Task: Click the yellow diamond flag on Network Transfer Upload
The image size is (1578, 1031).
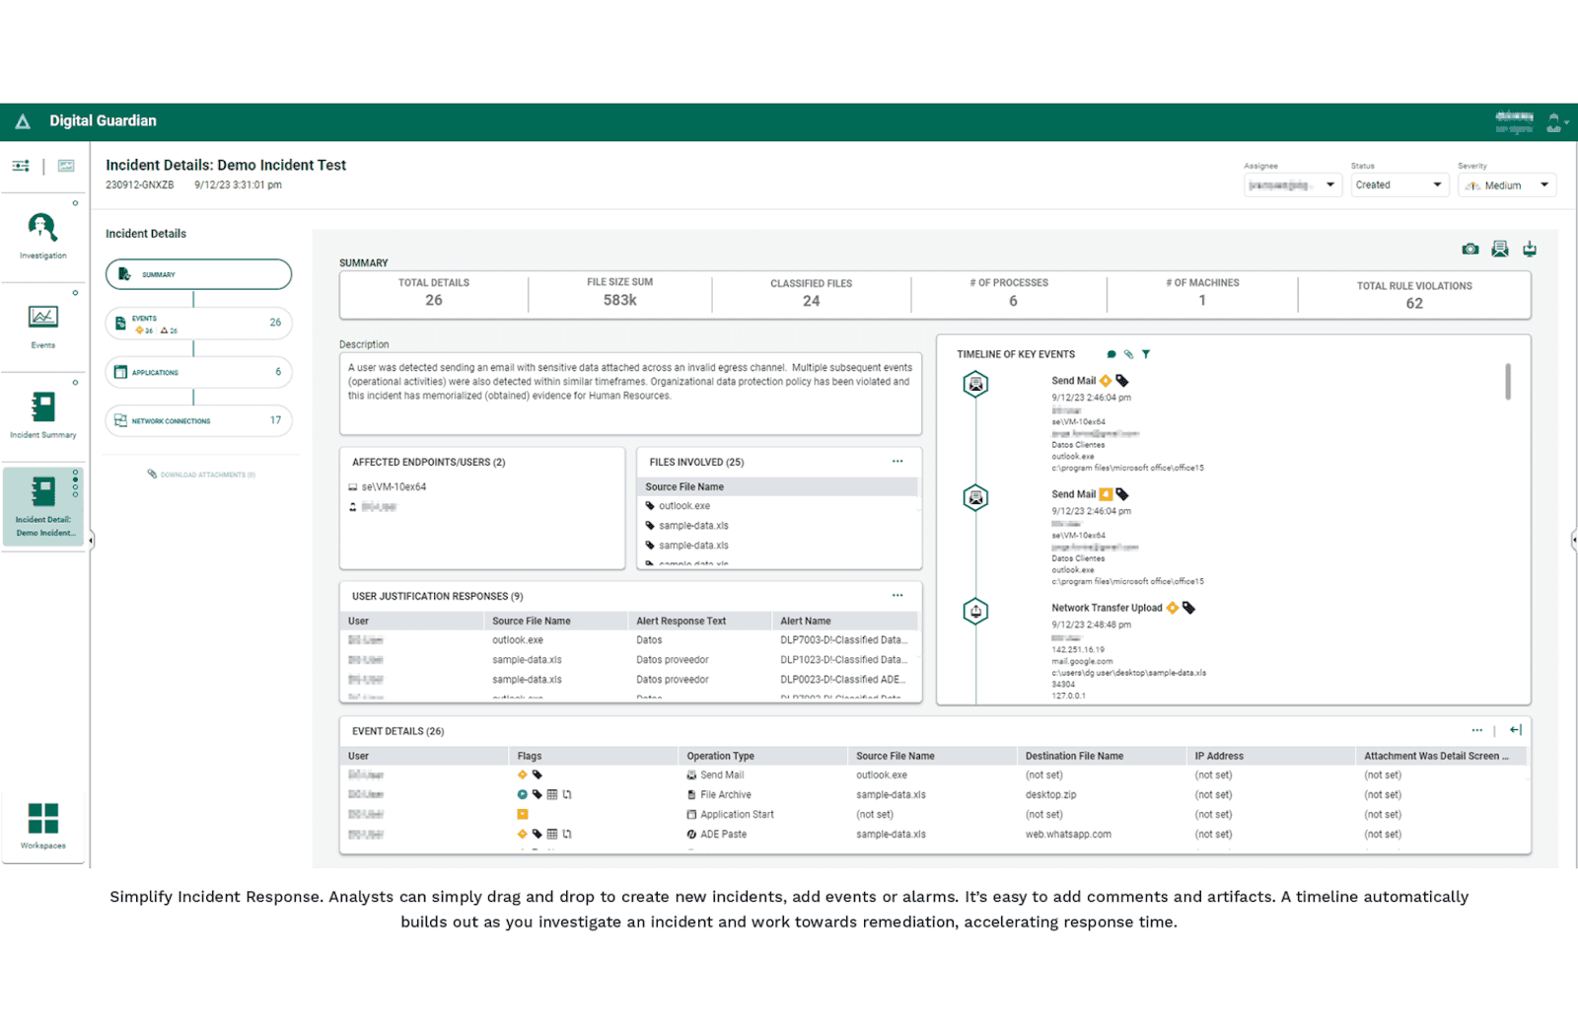Action: (x=1172, y=608)
